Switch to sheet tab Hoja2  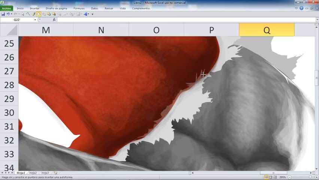pos(33,172)
